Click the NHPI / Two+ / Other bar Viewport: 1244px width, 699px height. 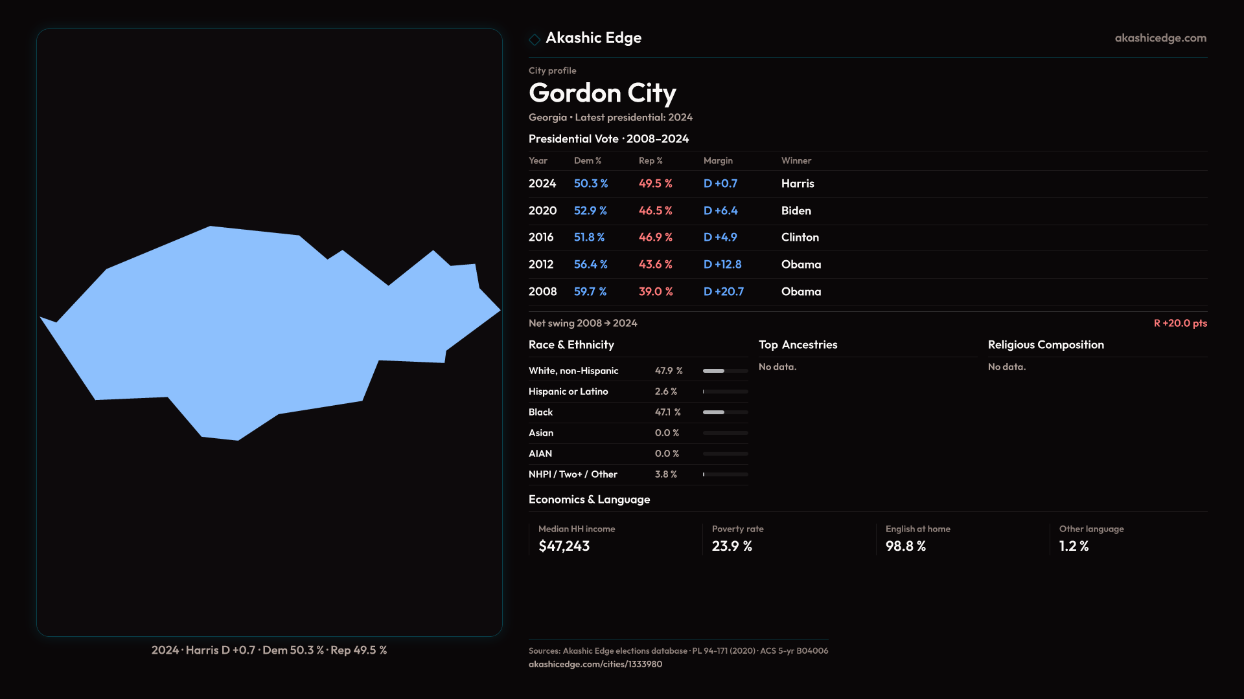tap(725, 474)
